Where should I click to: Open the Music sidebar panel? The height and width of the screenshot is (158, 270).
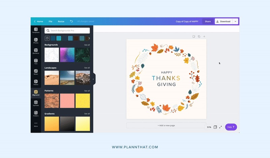pos(36,72)
